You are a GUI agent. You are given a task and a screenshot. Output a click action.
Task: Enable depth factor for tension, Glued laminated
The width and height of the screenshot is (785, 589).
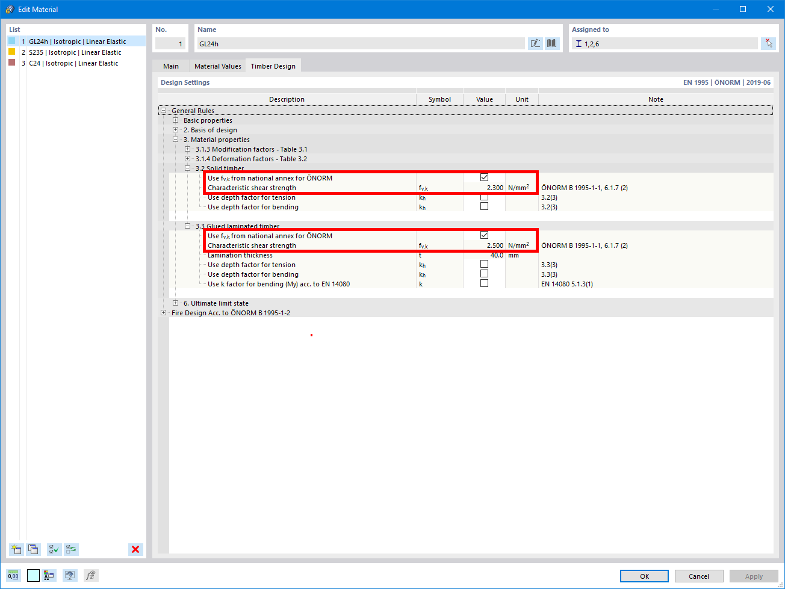[484, 264]
